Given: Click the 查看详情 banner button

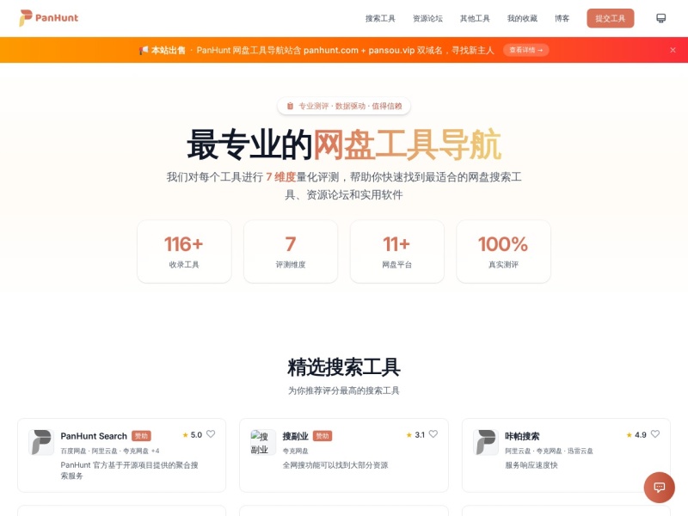Looking at the screenshot, I should coord(526,50).
